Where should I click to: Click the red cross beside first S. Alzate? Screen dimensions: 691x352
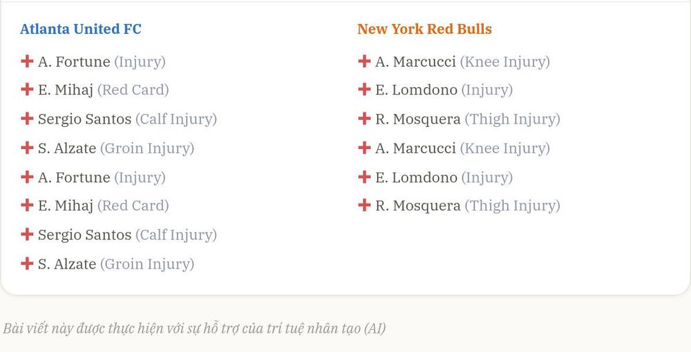pos(27,148)
